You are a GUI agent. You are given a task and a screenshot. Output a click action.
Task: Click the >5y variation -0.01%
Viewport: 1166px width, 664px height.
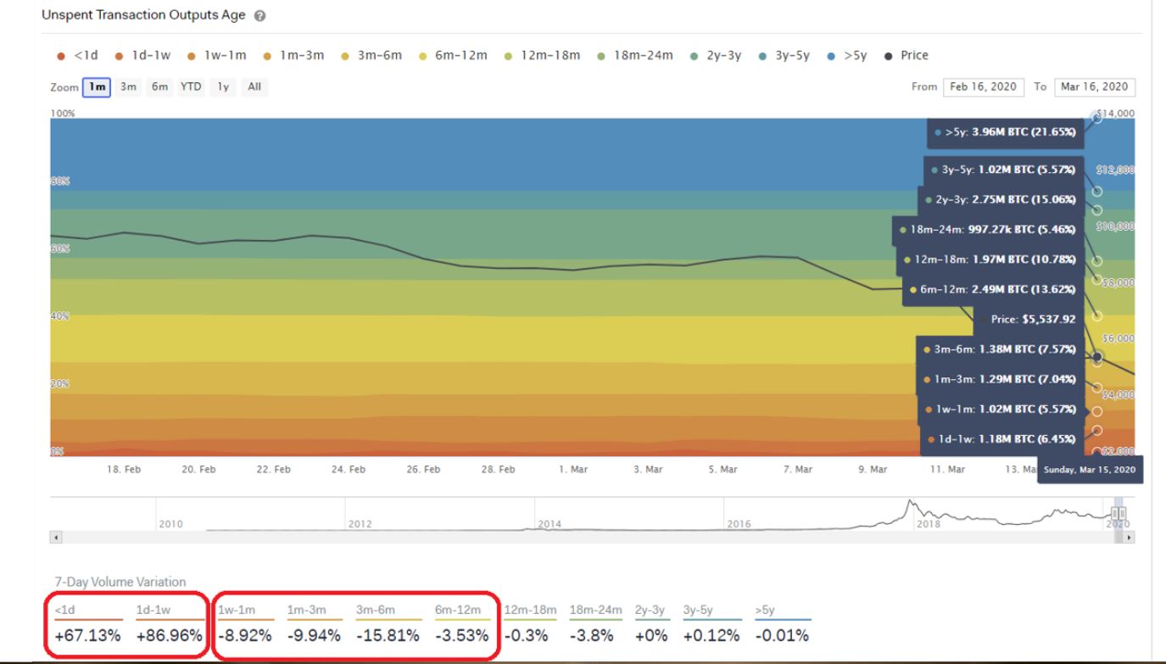[x=781, y=635]
